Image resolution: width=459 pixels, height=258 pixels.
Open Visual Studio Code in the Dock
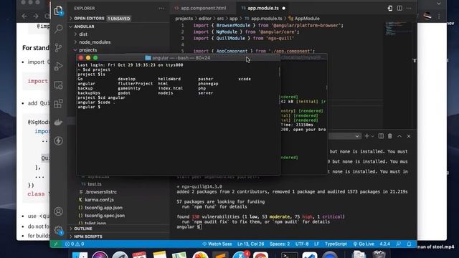point(309,254)
